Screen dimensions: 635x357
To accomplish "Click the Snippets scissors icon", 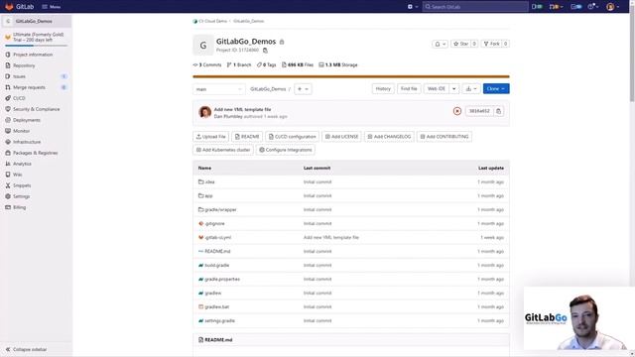I will 8,185.
